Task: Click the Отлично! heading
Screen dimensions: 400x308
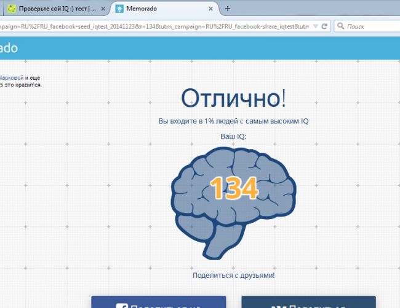Action: pyautogui.click(x=233, y=98)
